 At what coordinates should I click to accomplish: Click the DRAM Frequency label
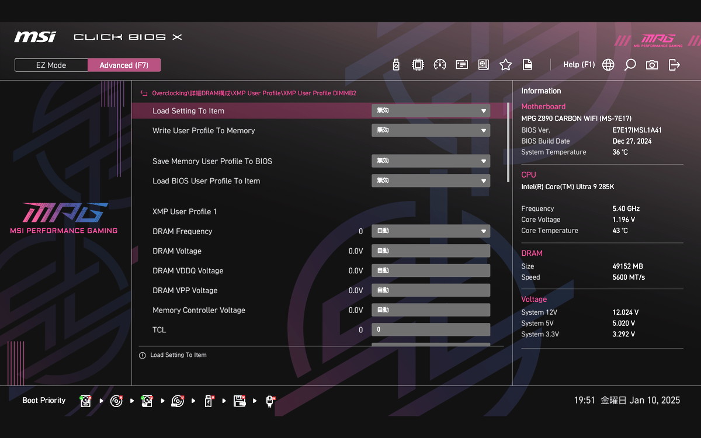click(x=182, y=231)
